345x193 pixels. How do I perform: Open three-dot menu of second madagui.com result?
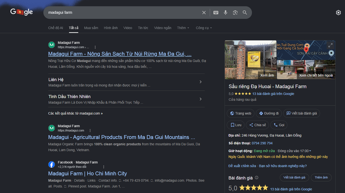click(x=90, y=130)
